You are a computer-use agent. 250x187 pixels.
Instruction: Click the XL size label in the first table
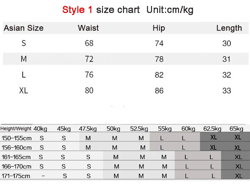[x=24, y=91]
